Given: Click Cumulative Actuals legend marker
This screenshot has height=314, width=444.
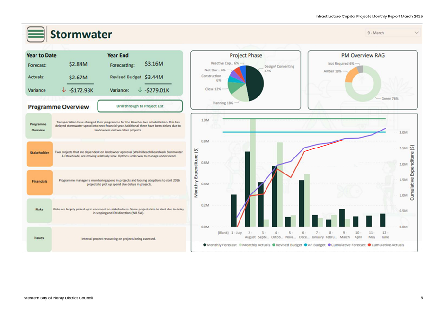Looking at the screenshot, I should click(368, 245).
